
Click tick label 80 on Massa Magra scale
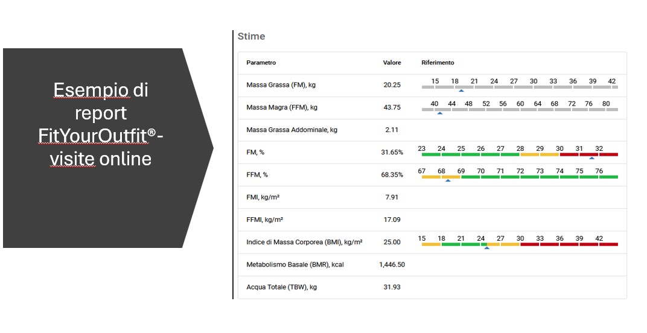click(x=606, y=104)
